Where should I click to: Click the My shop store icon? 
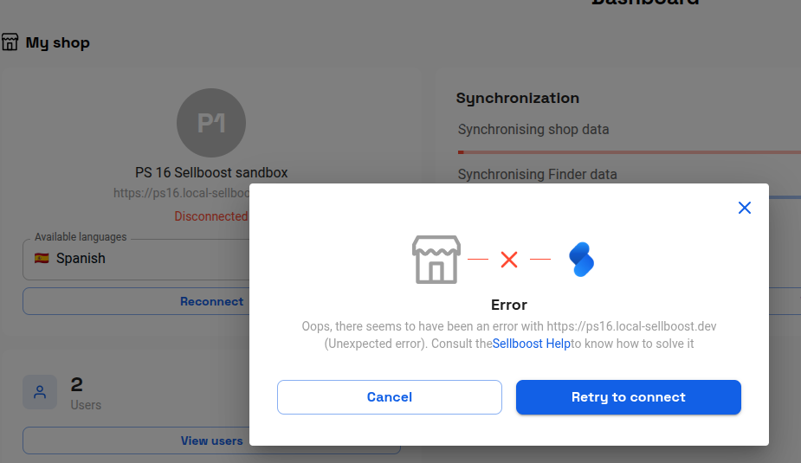pyautogui.click(x=10, y=42)
